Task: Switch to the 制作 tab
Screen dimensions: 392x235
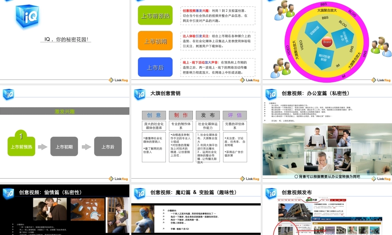Action: pyautogui.click(x=180, y=115)
